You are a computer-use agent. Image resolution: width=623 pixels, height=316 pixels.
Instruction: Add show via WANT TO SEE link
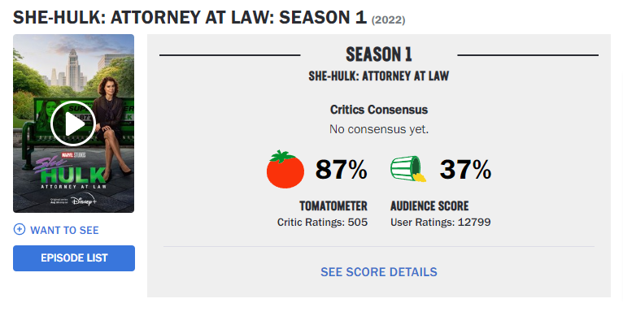64,230
